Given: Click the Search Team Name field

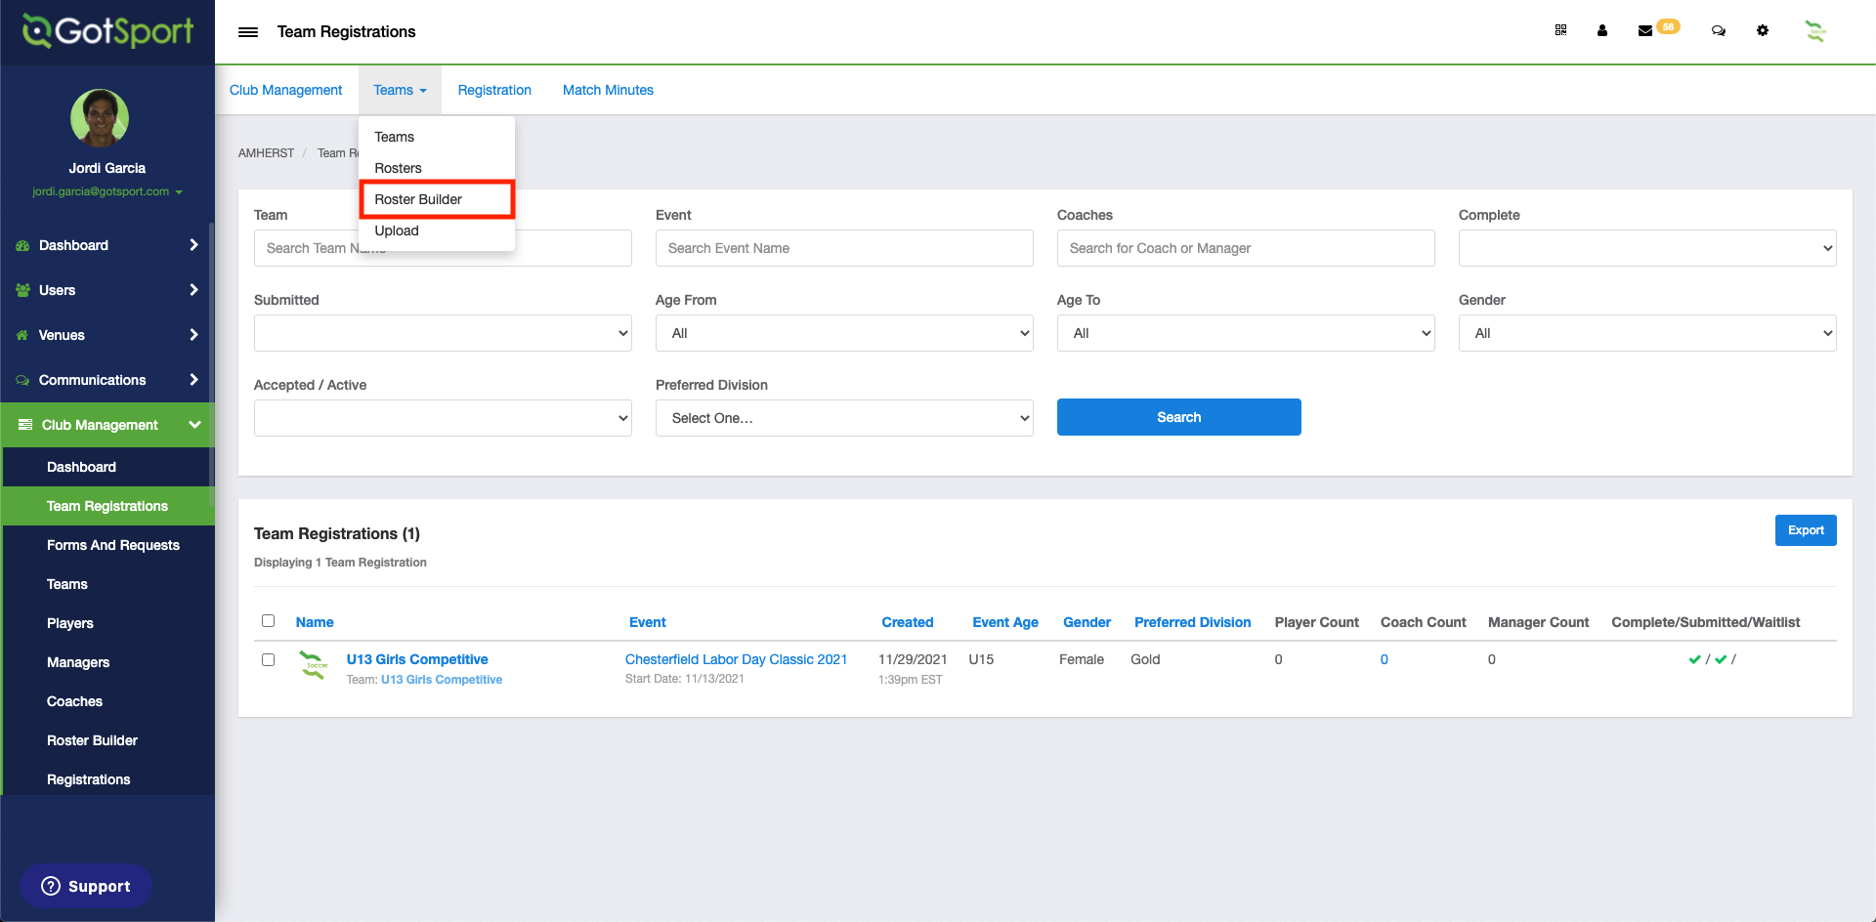Looking at the screenshot, I should tap(443, 248).
